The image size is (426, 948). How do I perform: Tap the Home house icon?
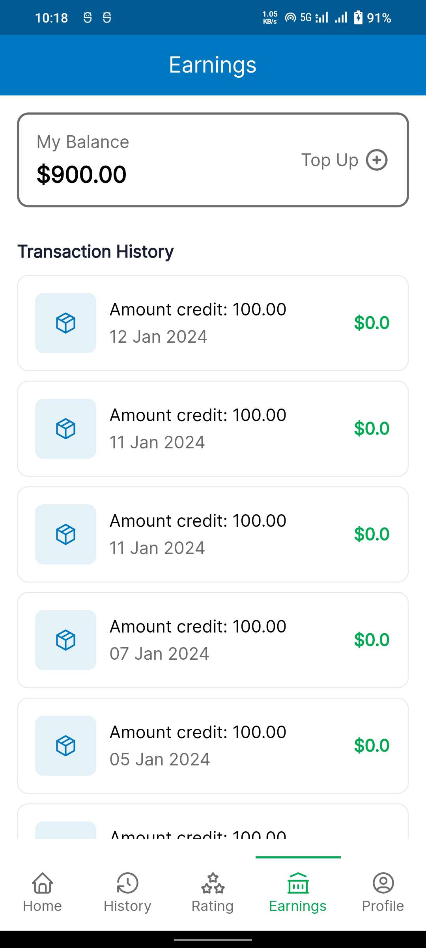tap(43, 883)
